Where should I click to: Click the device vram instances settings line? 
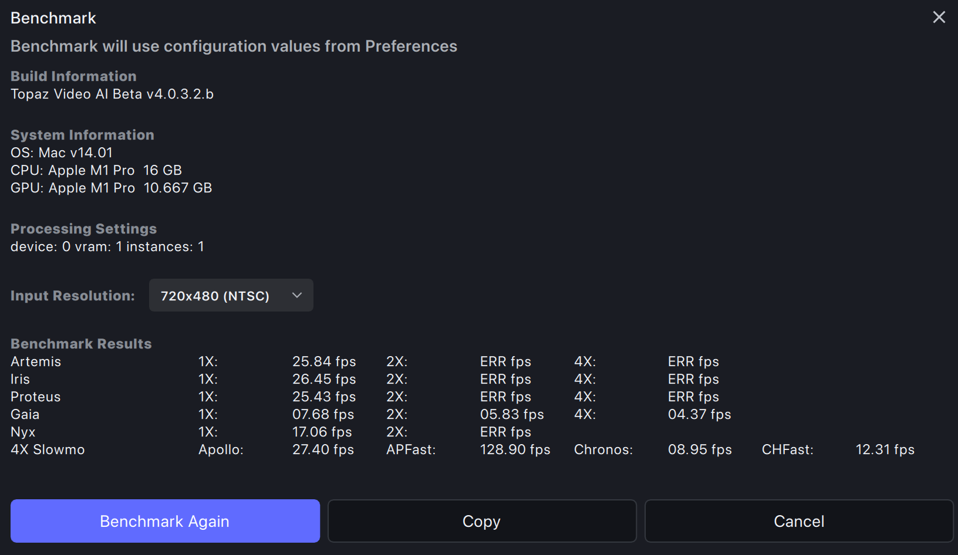coord(107,247)
